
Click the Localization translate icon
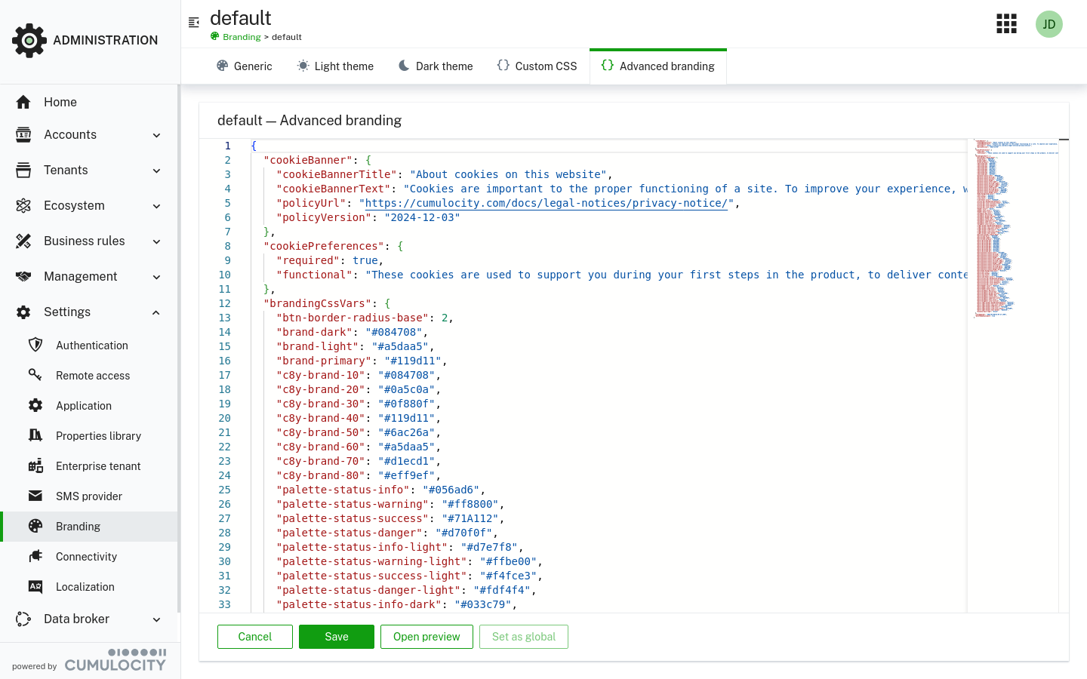click(35, 586)
